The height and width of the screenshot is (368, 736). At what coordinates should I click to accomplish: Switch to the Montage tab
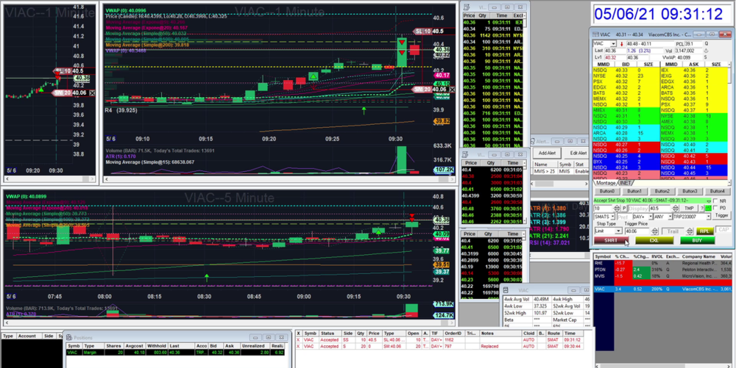(606, 183)
